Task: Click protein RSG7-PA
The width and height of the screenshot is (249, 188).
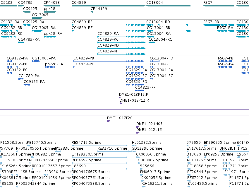Action: [225, 67]
